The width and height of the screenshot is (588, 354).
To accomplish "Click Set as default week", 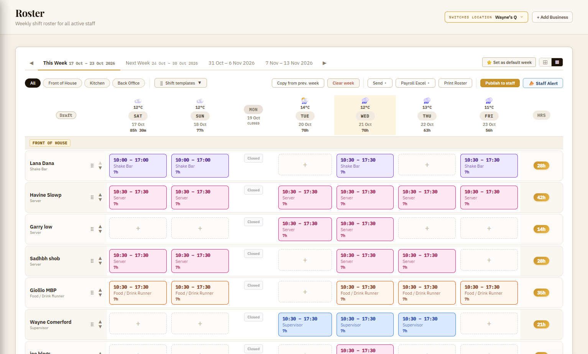I will (509, 62).
